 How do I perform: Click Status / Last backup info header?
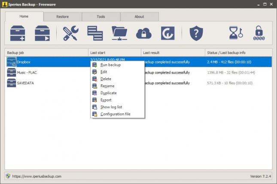tap(238, 53)
